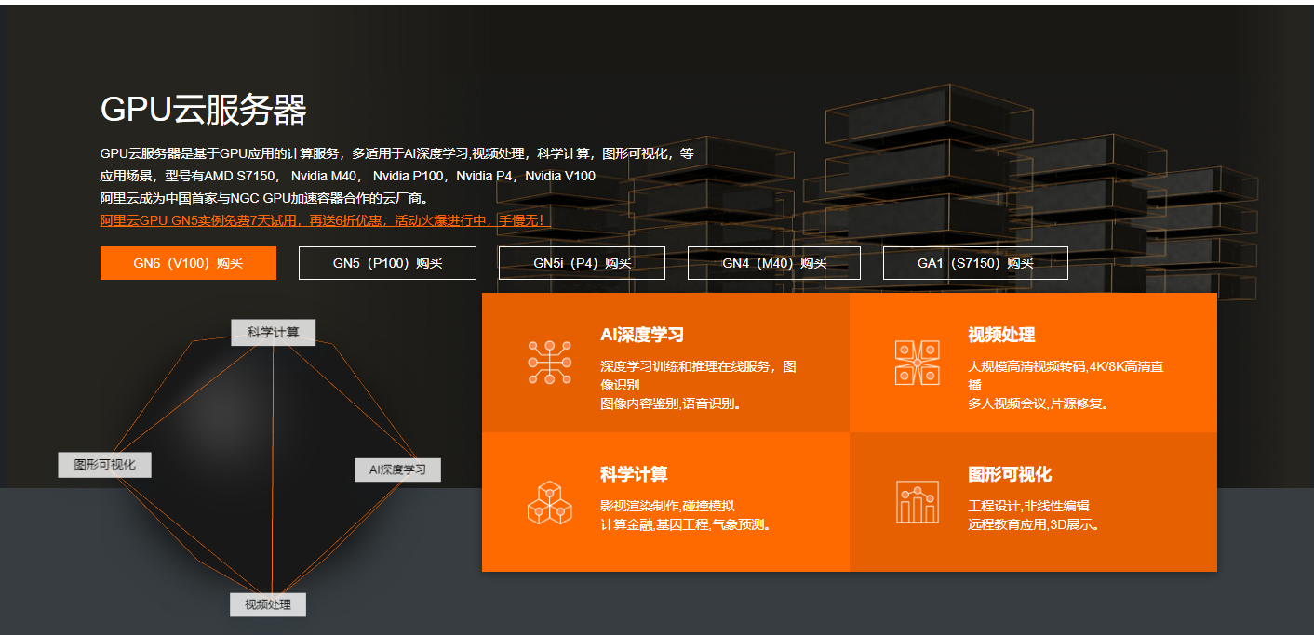Open the GN4 (M40) 购买 button
This screenshot has width=1314, height=635.
774,263
